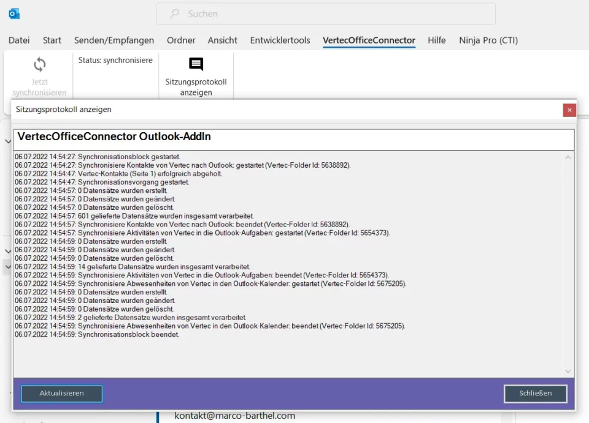Click the dialog title 'Sitzungsprotokoll anzeigen'
Screen dimensions: 589x423
pyautogui.click(x=63, y=110)
